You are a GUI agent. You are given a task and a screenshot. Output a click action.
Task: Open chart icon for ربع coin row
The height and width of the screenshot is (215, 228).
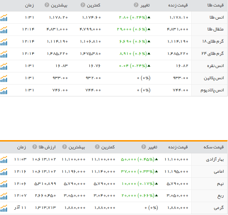coord(4,196)
